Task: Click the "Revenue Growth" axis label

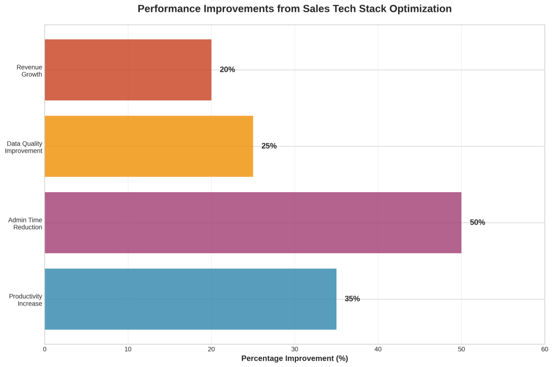Action: tap(29, 71)
